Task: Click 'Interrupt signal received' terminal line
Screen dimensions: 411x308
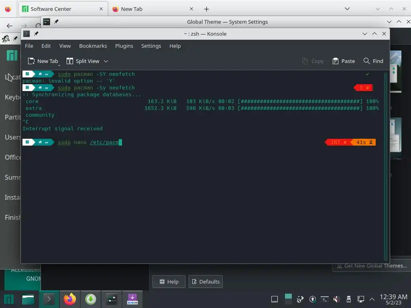Action: pos(62,129)
